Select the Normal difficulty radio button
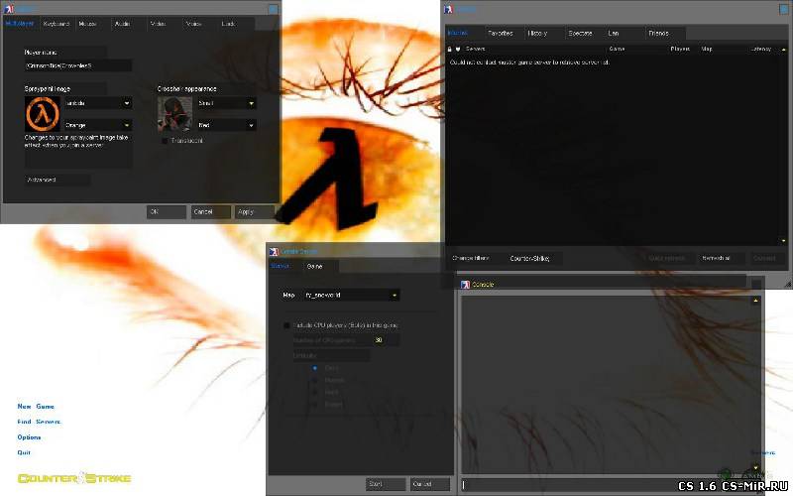Viewport: 793px width, 496px height. coord(314,380)
